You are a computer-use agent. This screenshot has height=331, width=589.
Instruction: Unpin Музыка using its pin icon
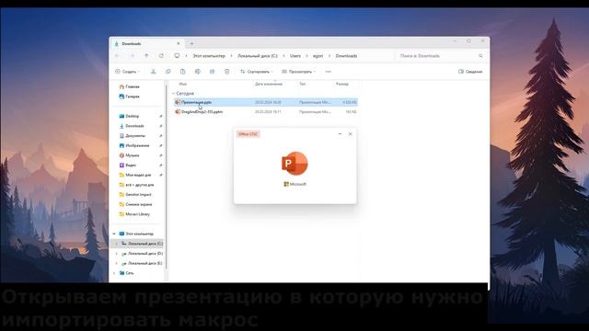point(161,155)
